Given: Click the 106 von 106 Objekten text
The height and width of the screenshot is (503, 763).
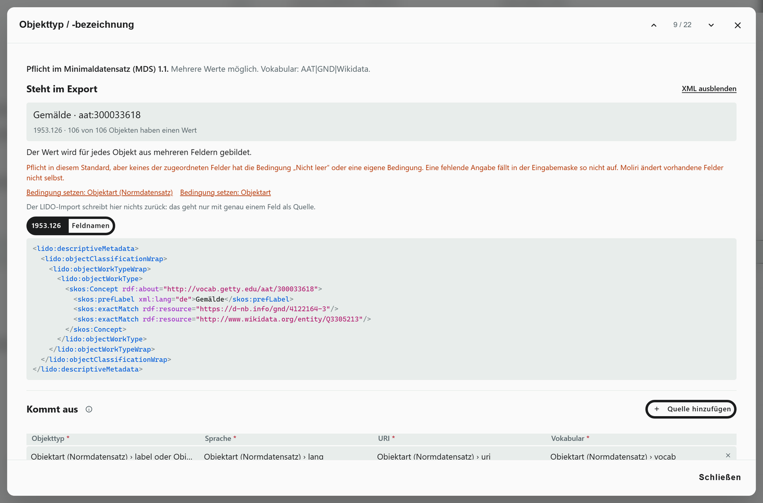Looking at the screenshot, I should click(133, 130).
